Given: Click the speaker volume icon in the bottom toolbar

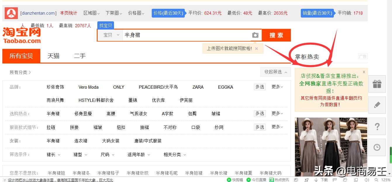Looking at the screenshot, I should (x=367, y=179).
